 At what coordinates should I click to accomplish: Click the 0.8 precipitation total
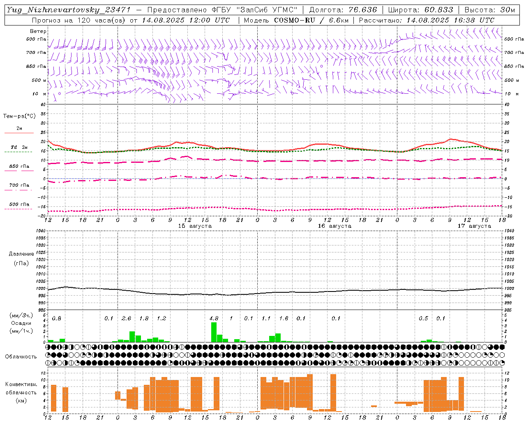tap(57, 319)
